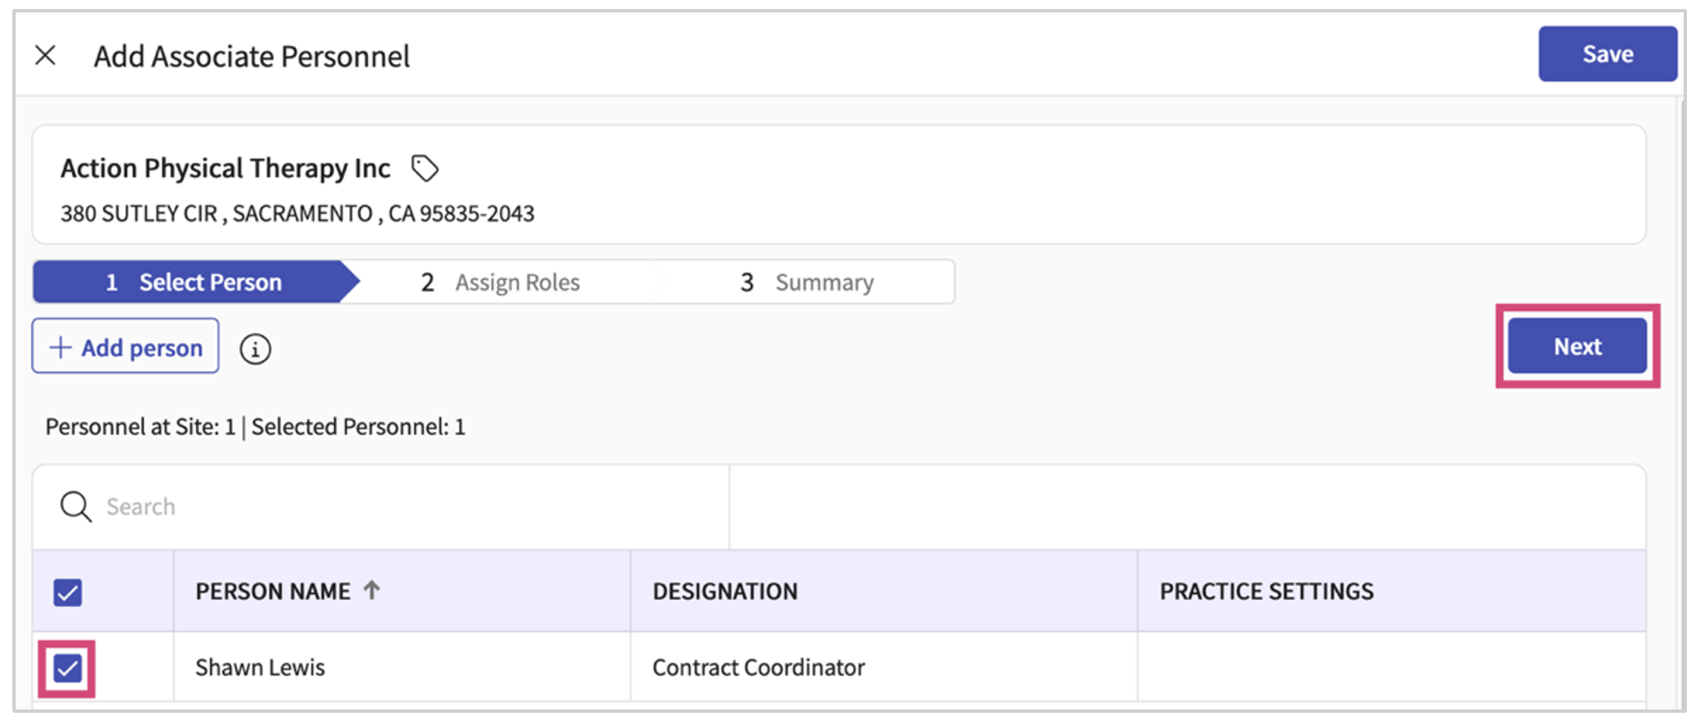Open the Assign Roles step
Viewport: 1696px width, 721px height.
(x=501, y=282)
